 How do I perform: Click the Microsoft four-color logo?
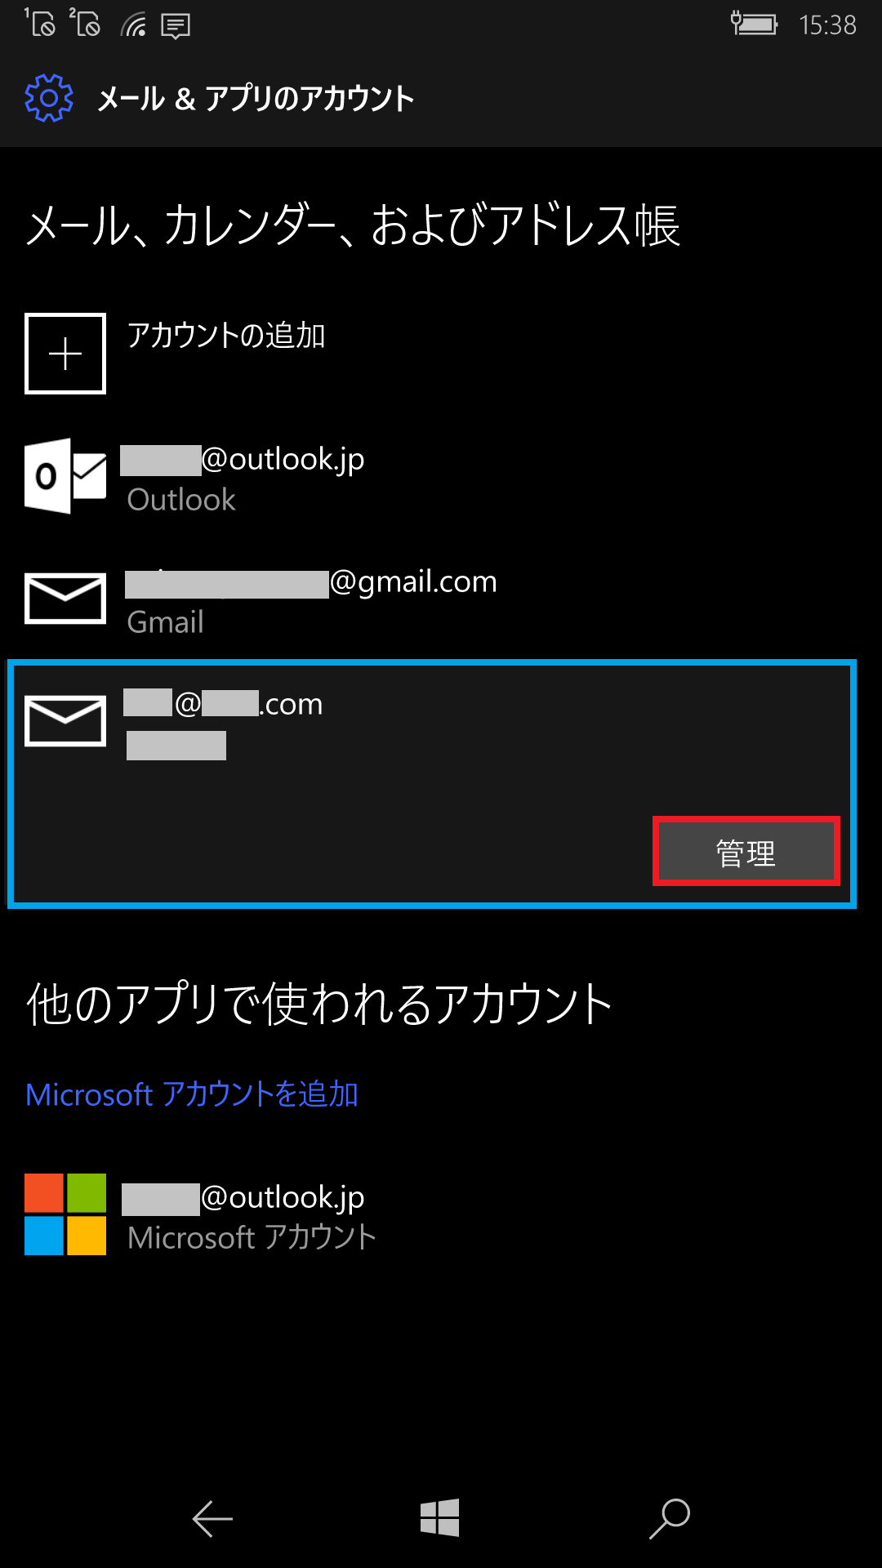click(65, 1214)
